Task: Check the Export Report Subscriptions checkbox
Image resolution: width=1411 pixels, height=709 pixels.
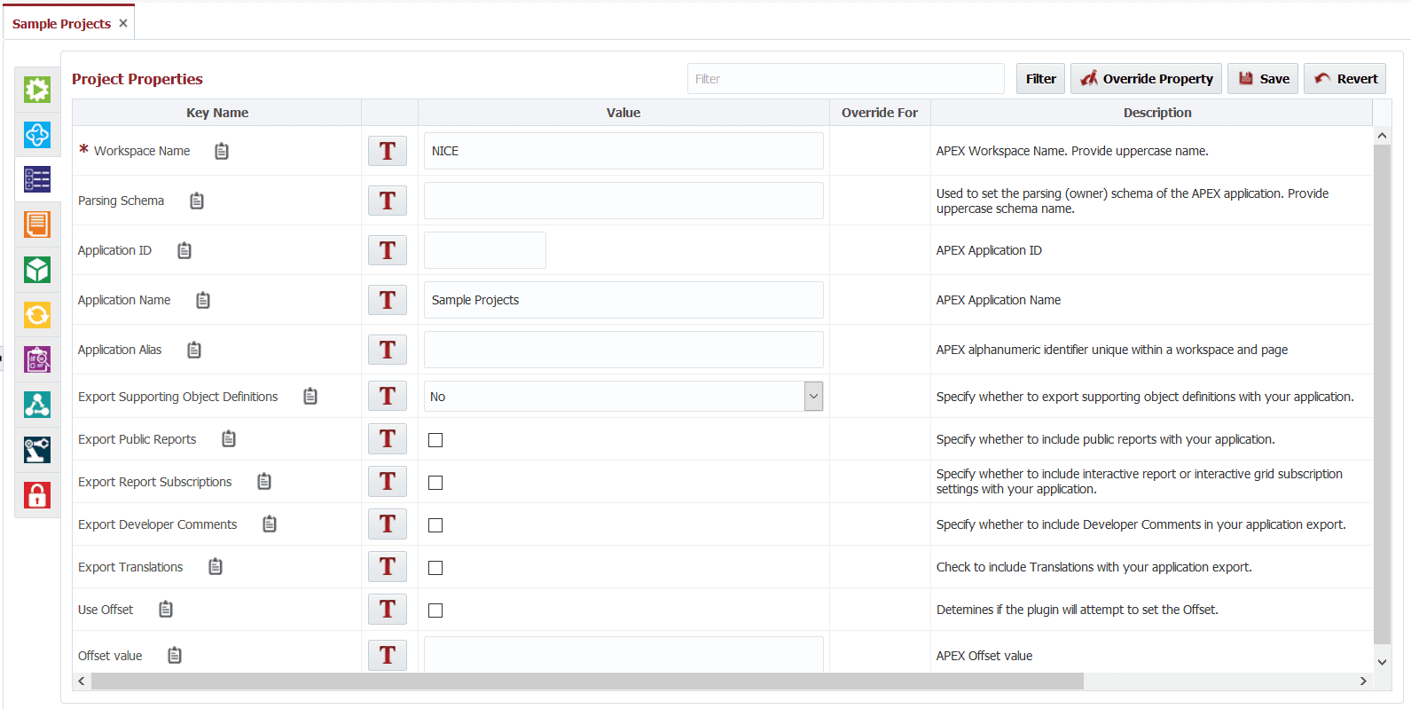Action: click(x=435, y=483)
